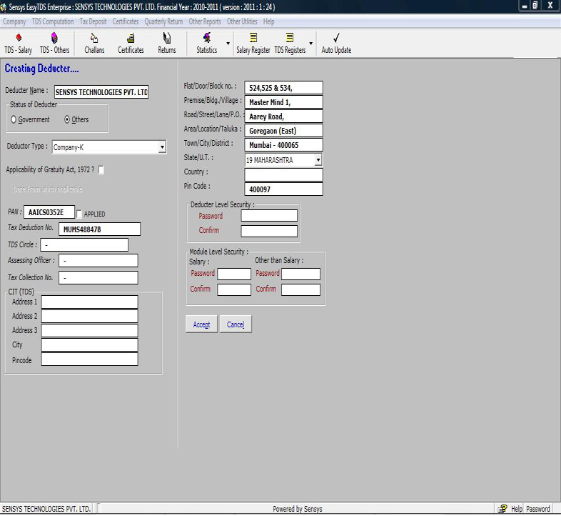Open the Help menu
Screen dimensions: 561x516
click(268, 21)
